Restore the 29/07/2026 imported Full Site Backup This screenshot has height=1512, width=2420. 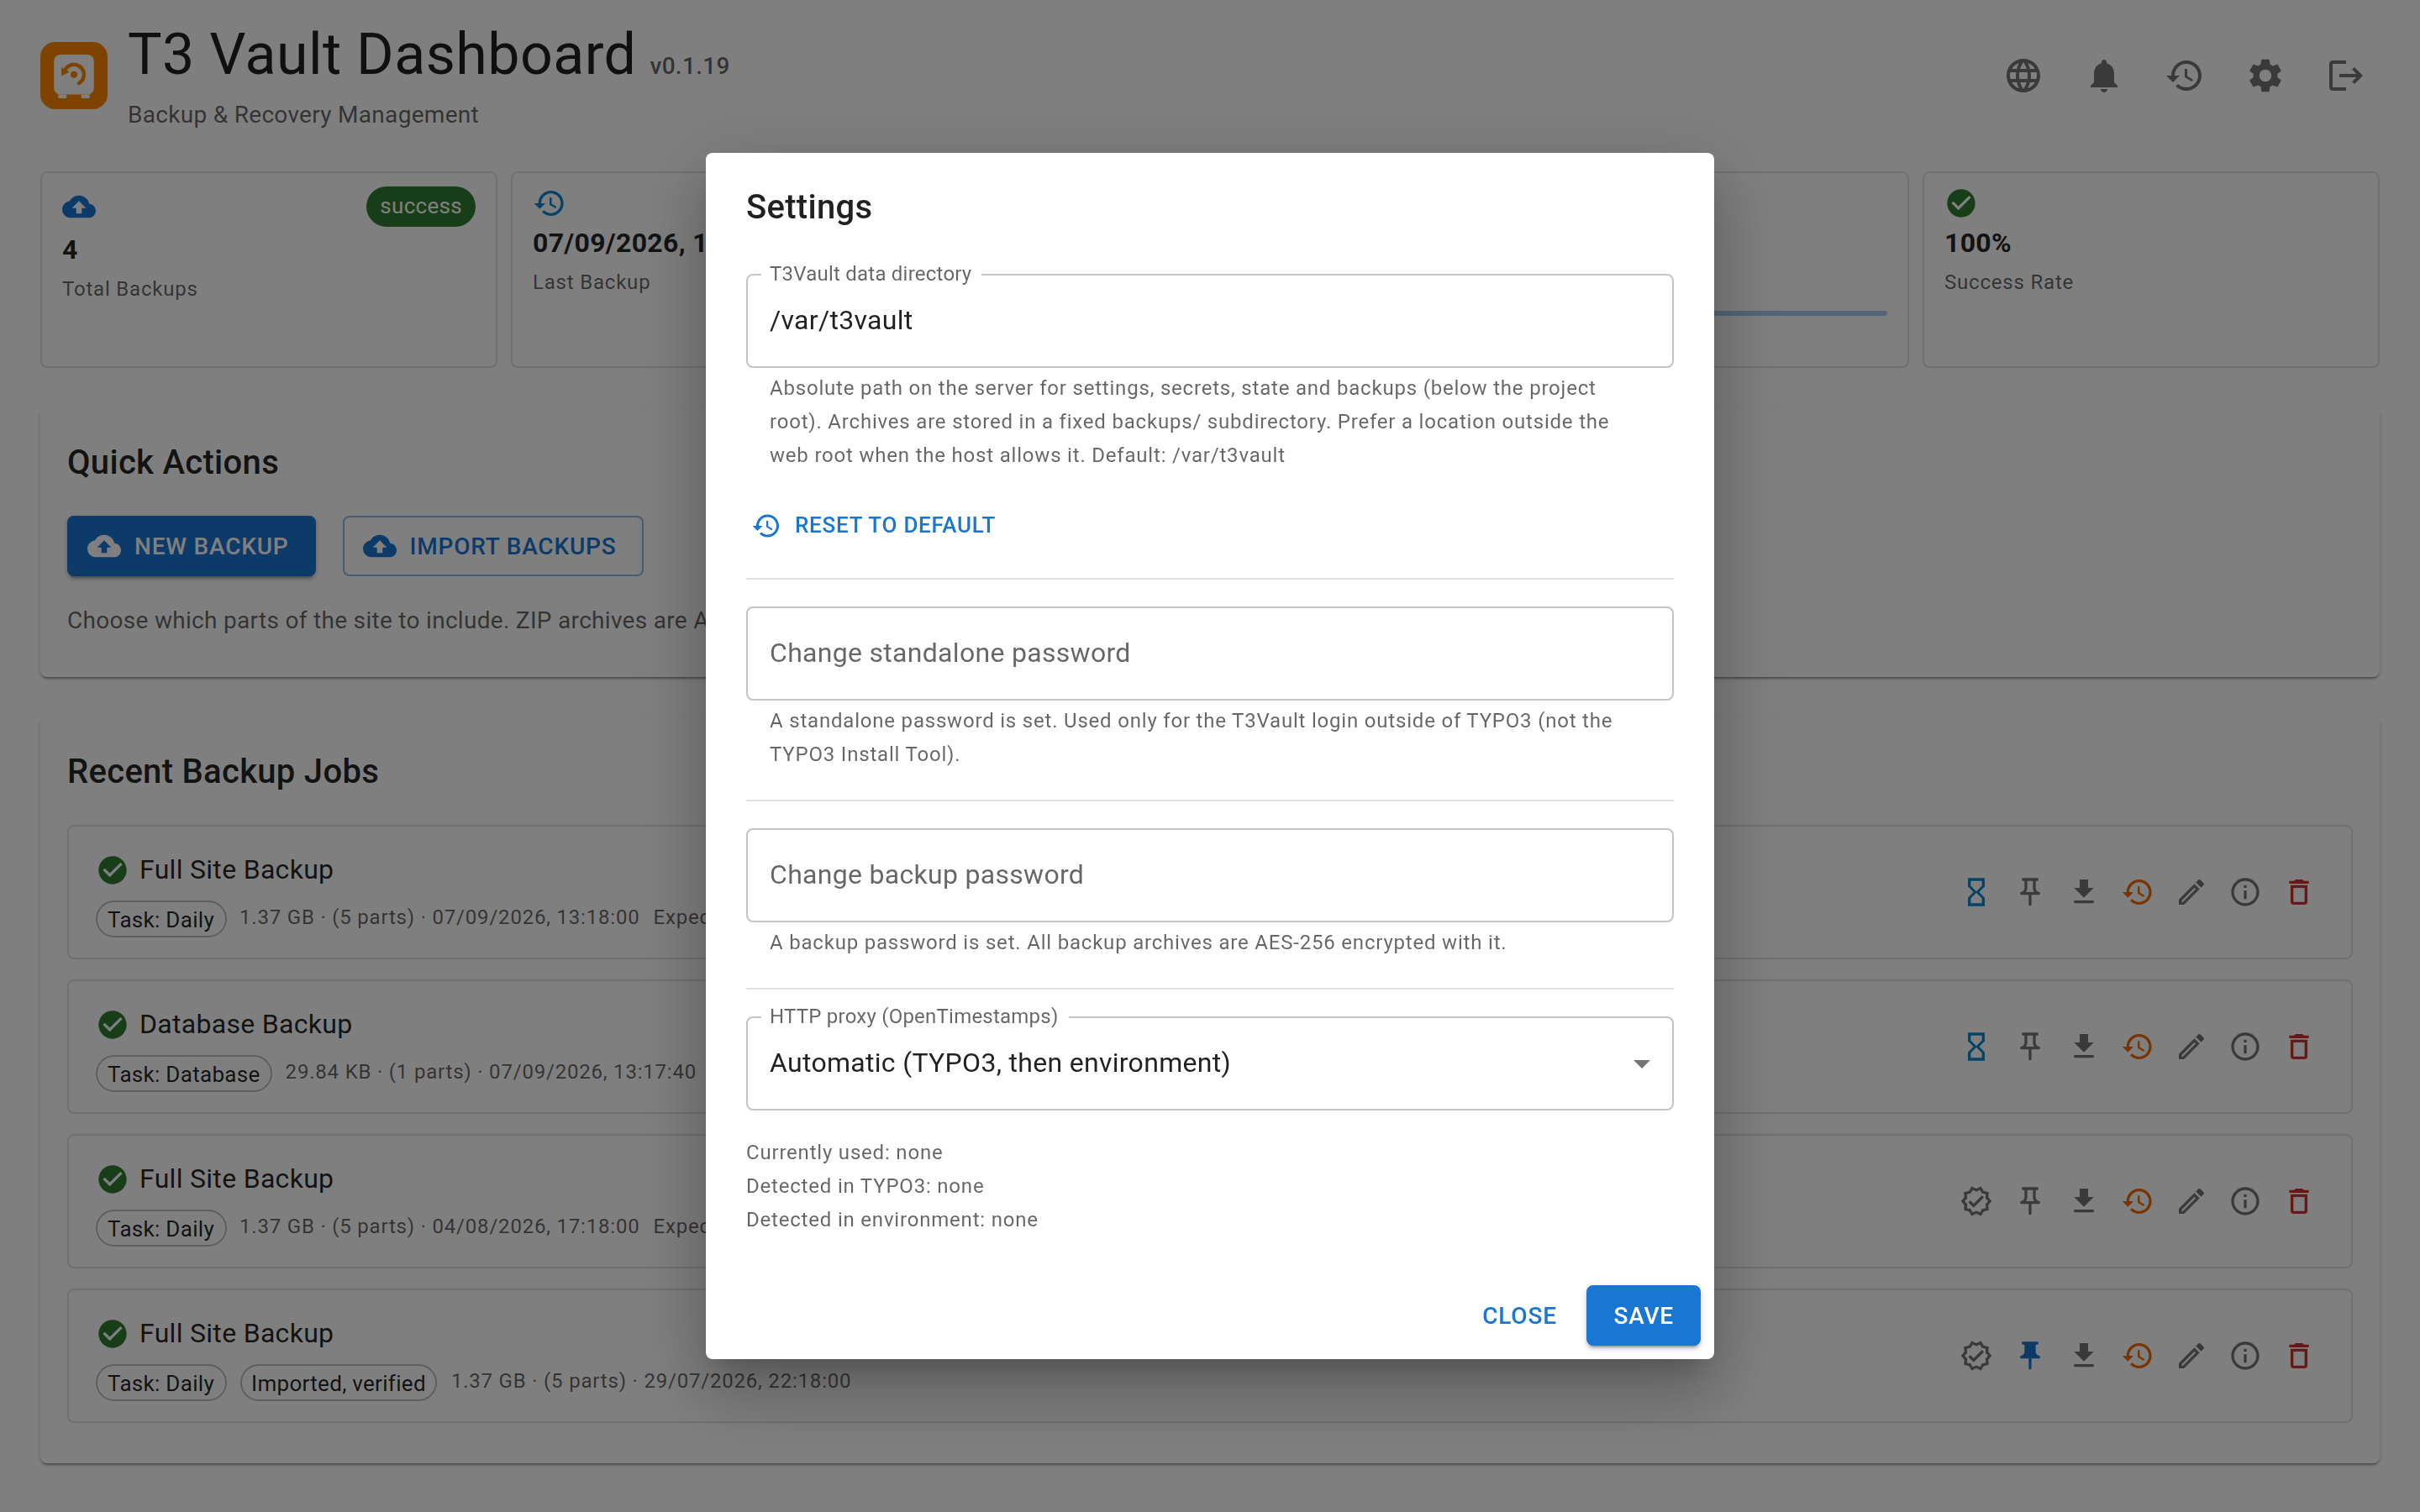[x=2138, y=1356]
